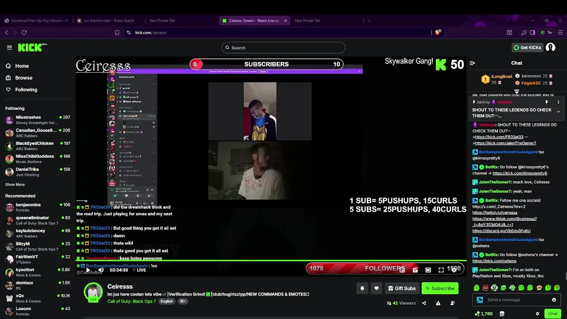Screen dimensions: 567x319
Task: Open the profile avatar menu
Action: pyautogui.click(x=551, y=47)
